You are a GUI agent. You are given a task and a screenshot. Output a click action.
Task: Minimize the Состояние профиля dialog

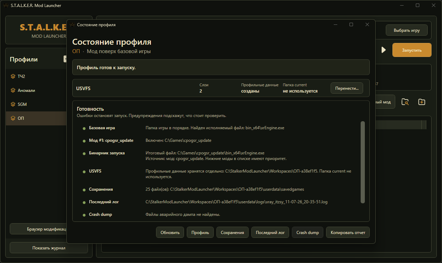tap(335, 24)
